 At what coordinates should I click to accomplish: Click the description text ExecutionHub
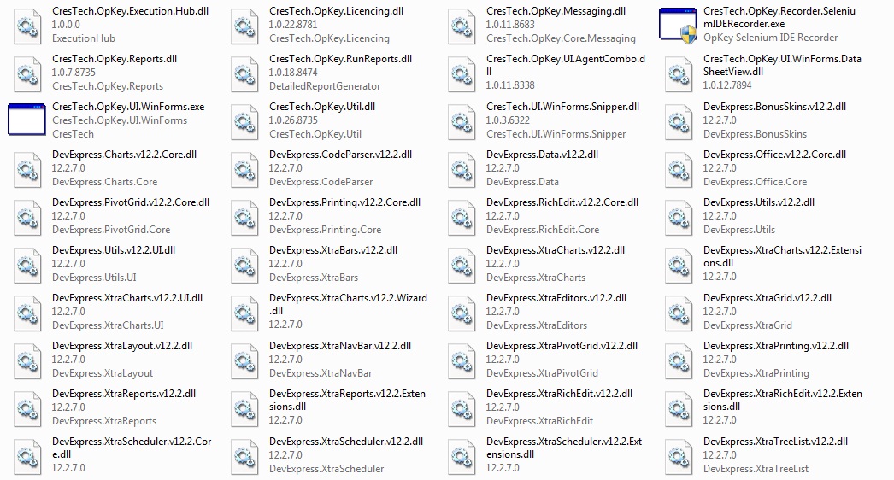[x=84, y=38]
